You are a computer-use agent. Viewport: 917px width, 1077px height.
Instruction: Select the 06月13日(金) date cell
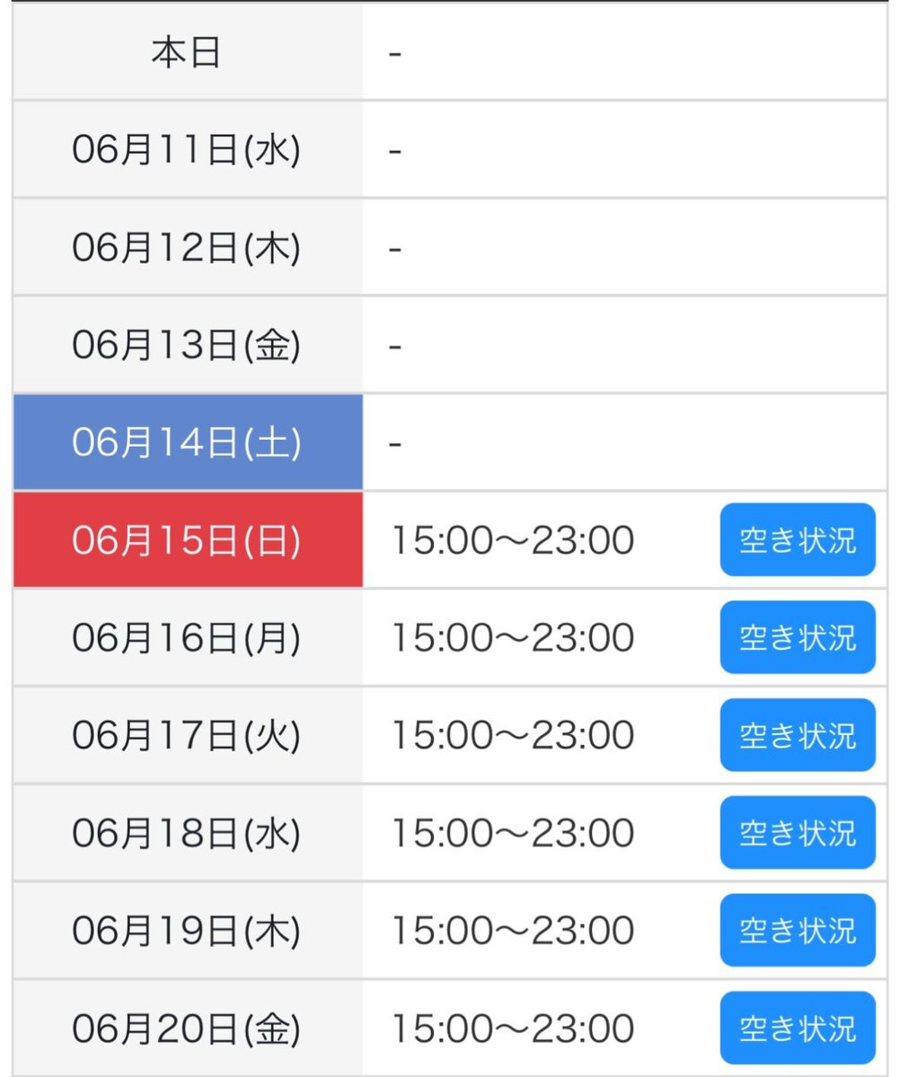(188, 345)
